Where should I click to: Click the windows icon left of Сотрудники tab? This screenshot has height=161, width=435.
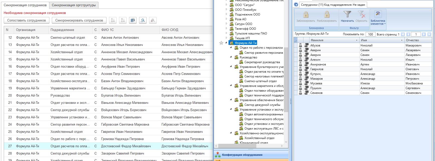click(x=296, y=4)
